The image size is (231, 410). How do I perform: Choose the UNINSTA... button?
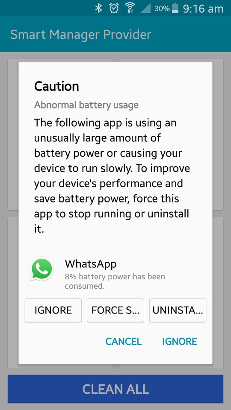[178, 310]
